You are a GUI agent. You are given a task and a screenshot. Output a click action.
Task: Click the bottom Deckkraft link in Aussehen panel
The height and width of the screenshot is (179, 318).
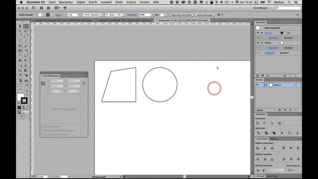pos(269,53)
